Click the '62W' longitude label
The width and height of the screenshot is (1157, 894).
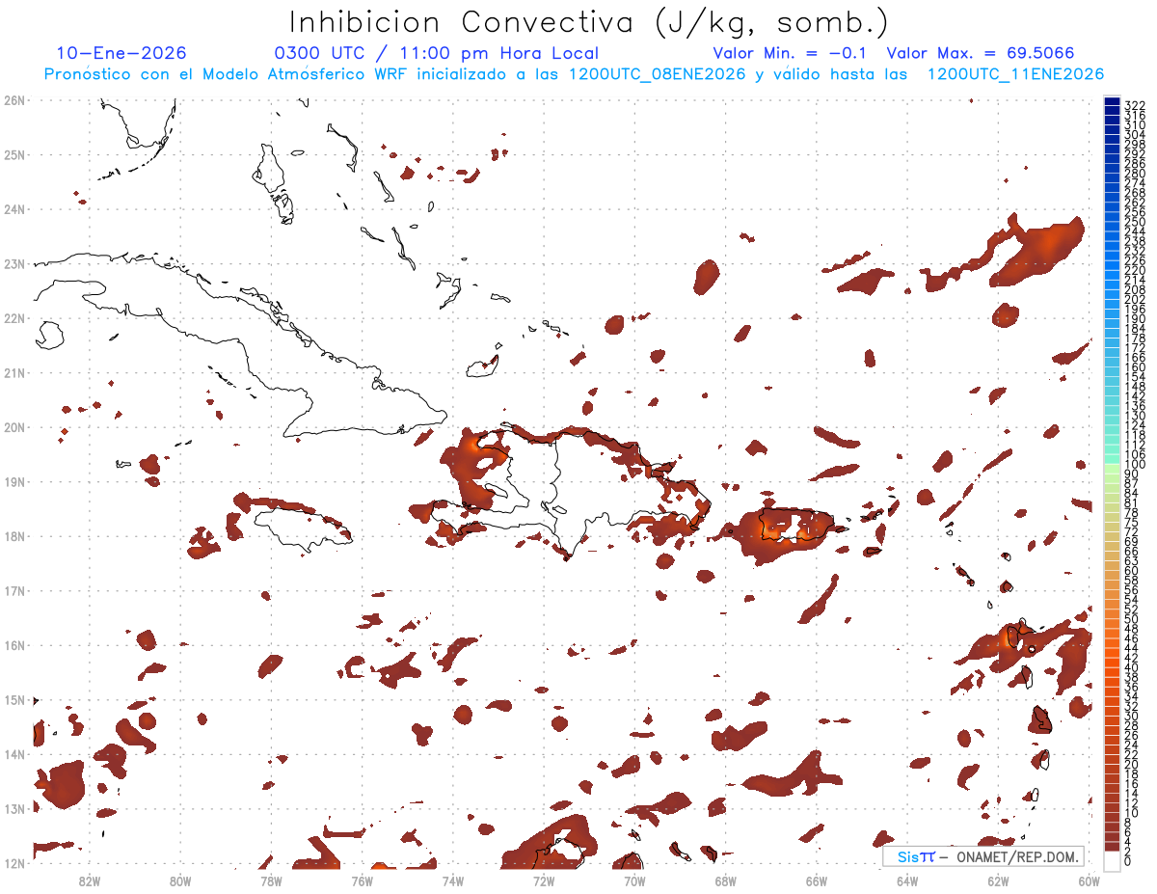(998, 880)
